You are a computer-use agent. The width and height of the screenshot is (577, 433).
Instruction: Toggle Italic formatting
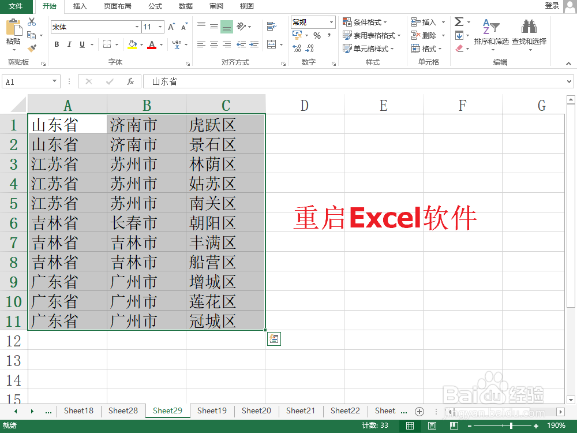pyautogui.click(x=69, y=44)
